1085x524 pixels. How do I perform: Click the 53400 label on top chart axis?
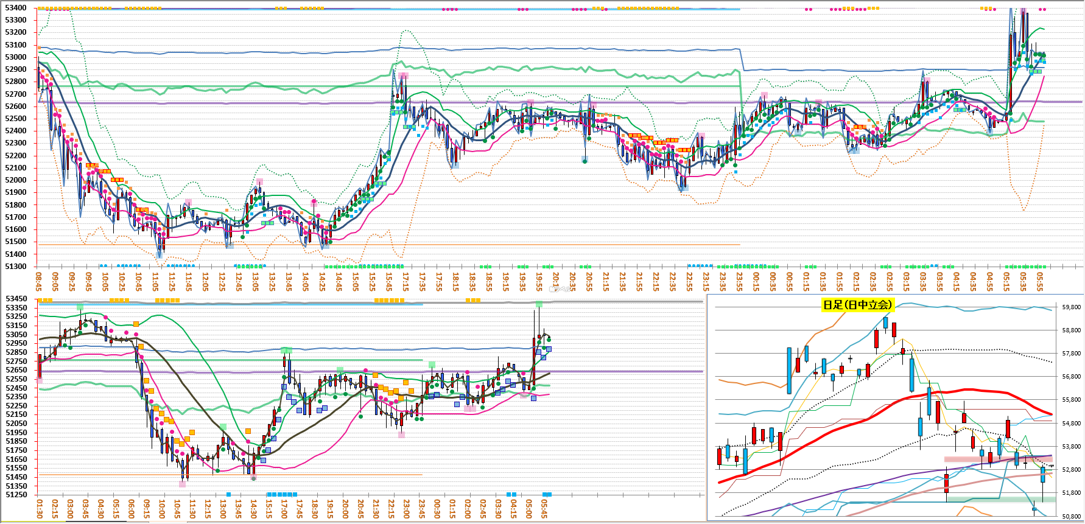coord(16,8)
